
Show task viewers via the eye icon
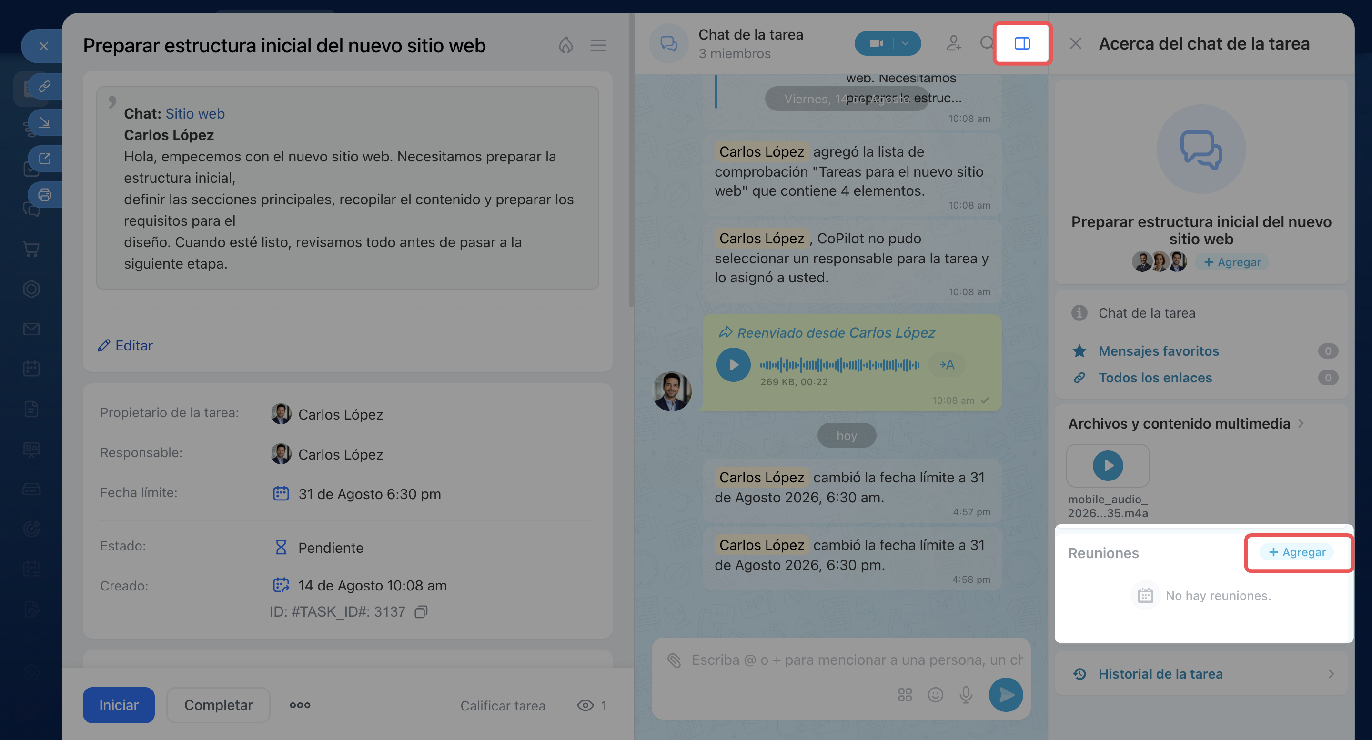[585, 705]
